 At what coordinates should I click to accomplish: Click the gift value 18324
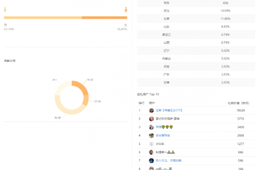(x=241, y=110)
